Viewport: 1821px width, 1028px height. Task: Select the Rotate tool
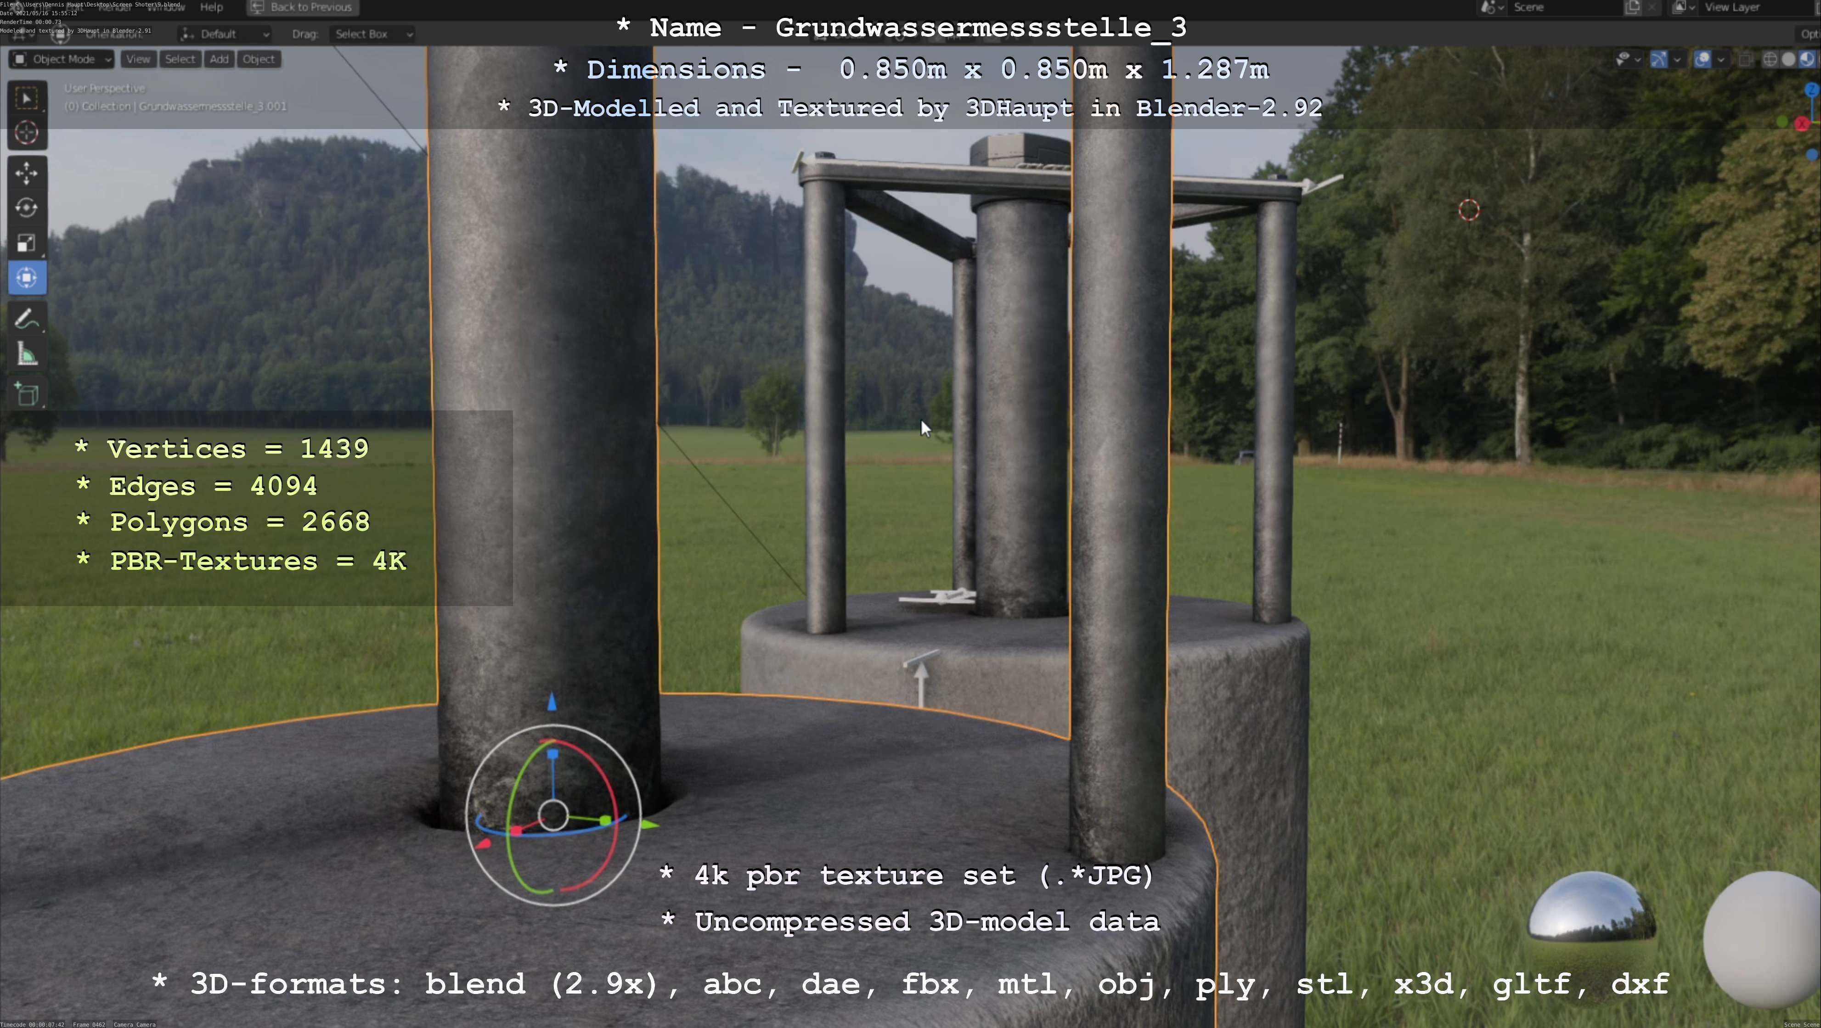(27, 208)
